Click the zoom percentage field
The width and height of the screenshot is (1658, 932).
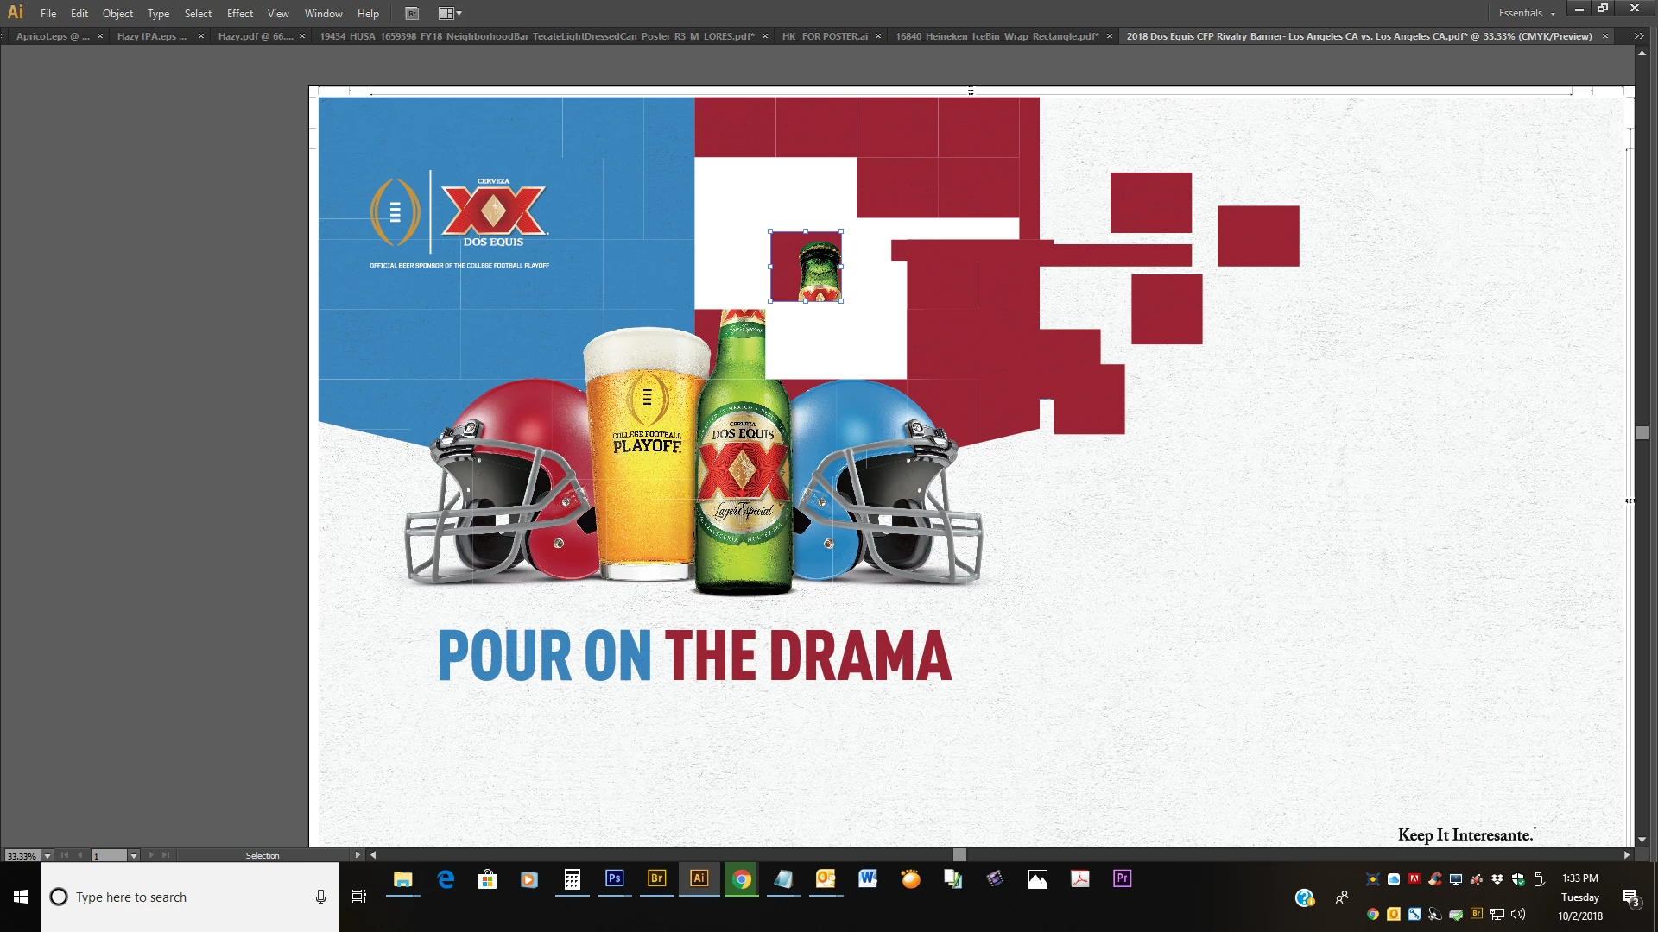pyautogui.click(x=22, y=856)
